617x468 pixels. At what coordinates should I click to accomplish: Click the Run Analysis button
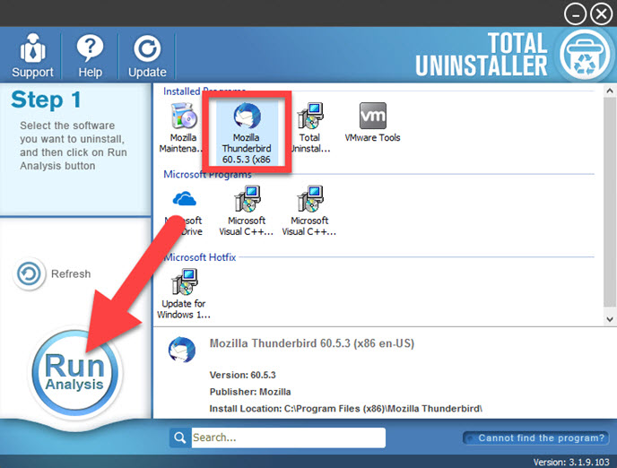click(x=74, y=373)
